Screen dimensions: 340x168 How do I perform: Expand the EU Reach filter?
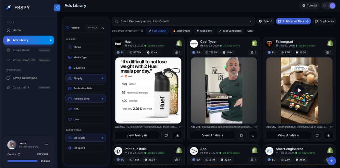point(86,138)
